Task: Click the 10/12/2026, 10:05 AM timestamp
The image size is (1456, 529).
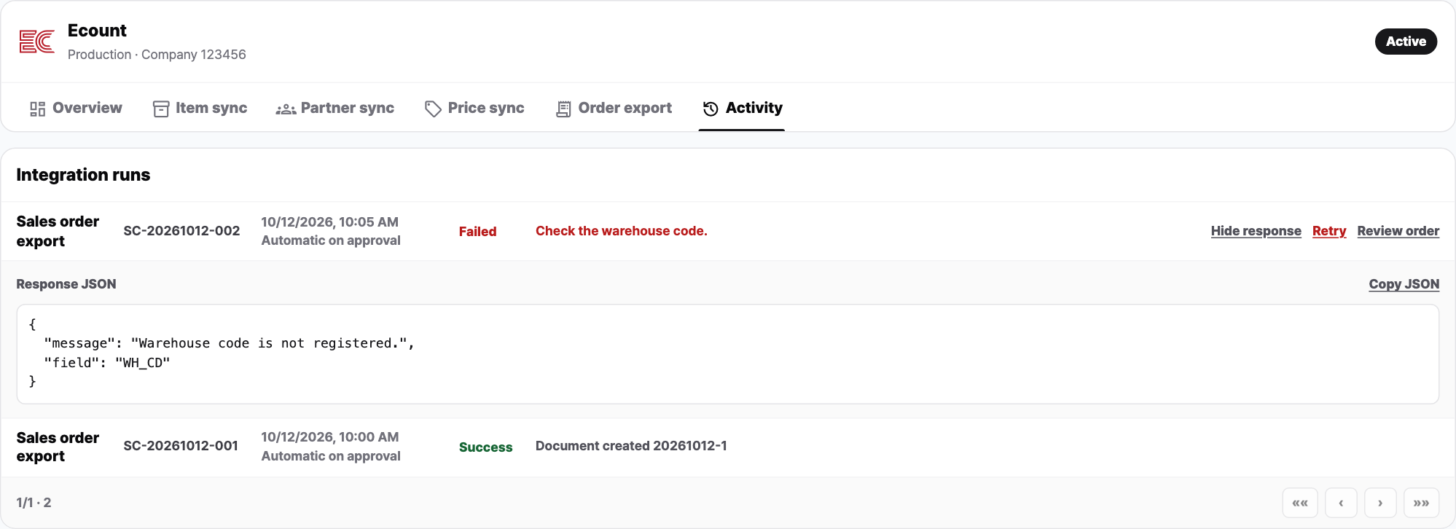Action: click(329, 222)
